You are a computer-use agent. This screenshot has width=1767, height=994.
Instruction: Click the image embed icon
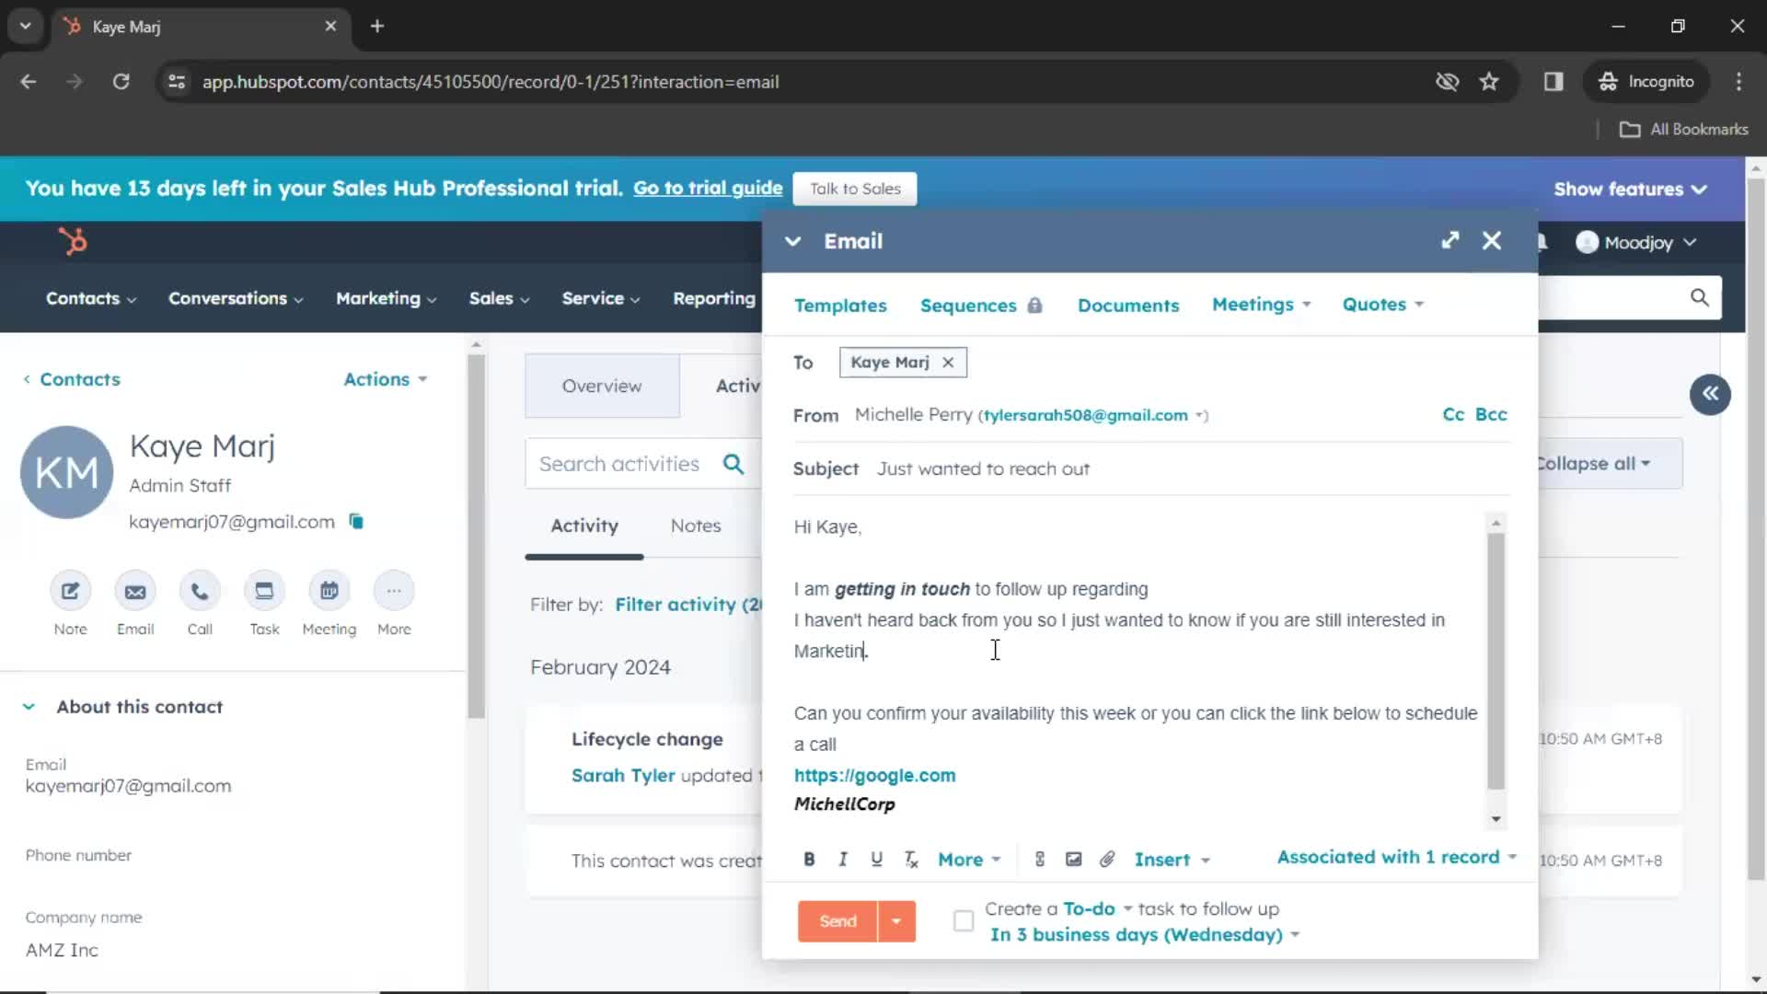tap(1074, 860)
